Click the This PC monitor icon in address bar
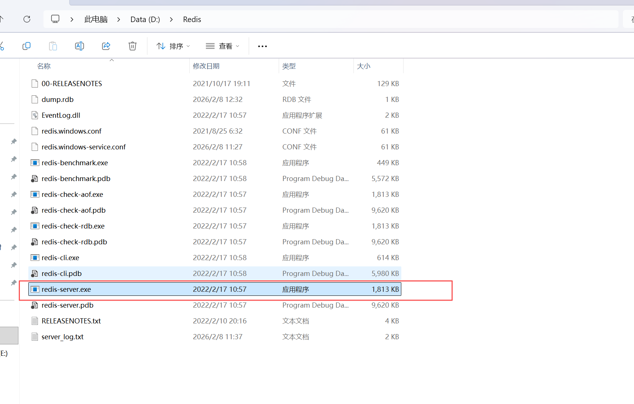634x404 pixels. pyautogui.click(x=55, y=19)
